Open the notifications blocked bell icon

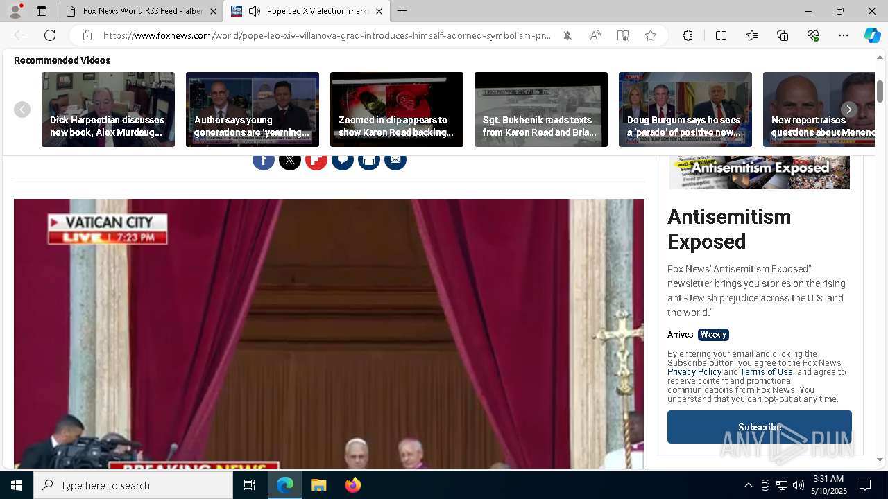[x=567, y=35]
